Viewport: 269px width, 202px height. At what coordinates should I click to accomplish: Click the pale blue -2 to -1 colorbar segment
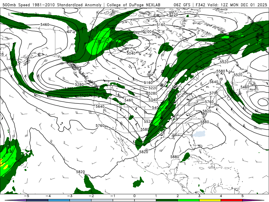[102, 200]
